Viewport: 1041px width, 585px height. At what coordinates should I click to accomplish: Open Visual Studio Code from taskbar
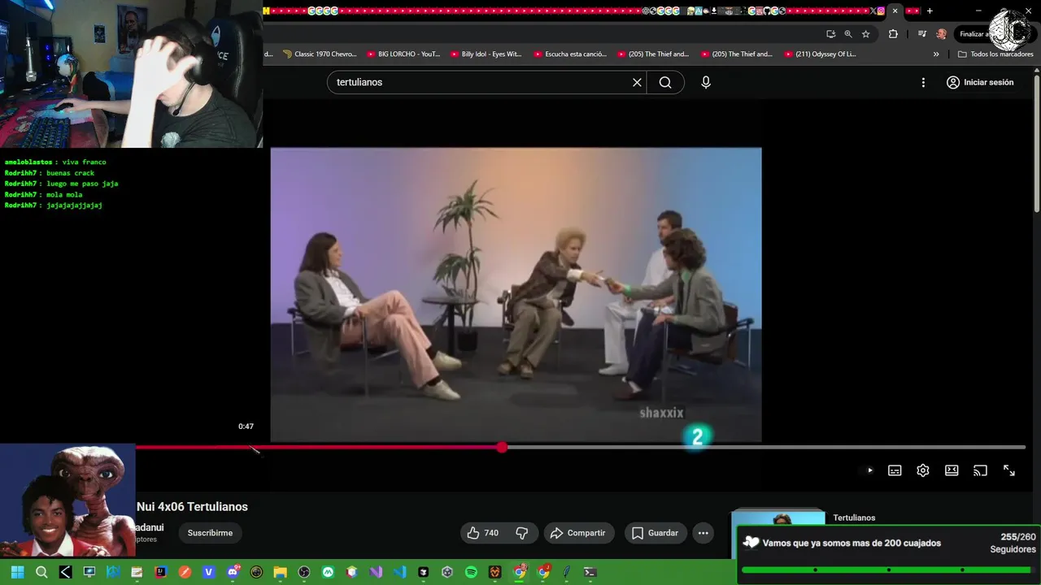(399, 572)
